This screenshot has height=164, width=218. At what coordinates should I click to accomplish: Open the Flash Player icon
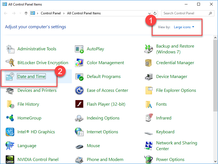pyautogui.click(x=79, y=104)
